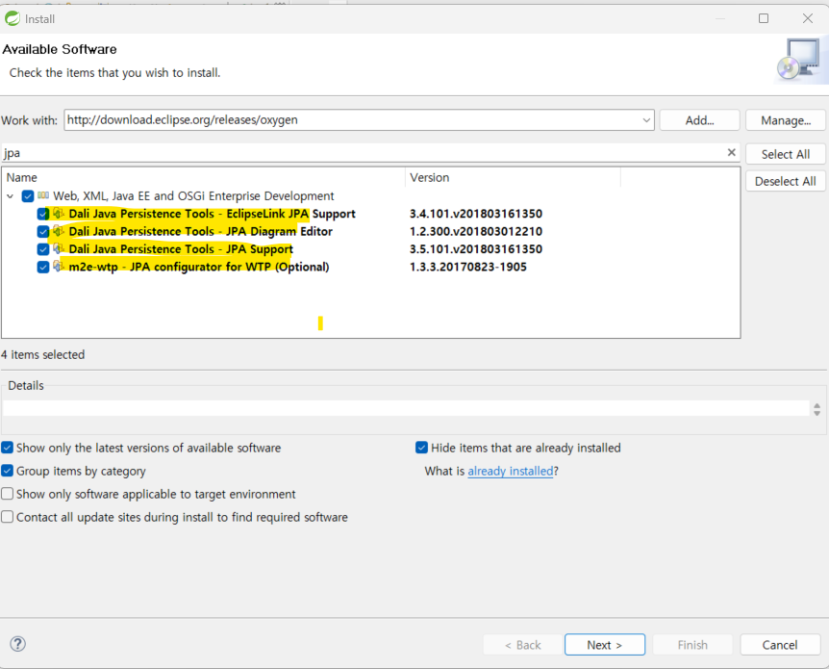Enable Contact all update sites during install

tap(8, 517)
